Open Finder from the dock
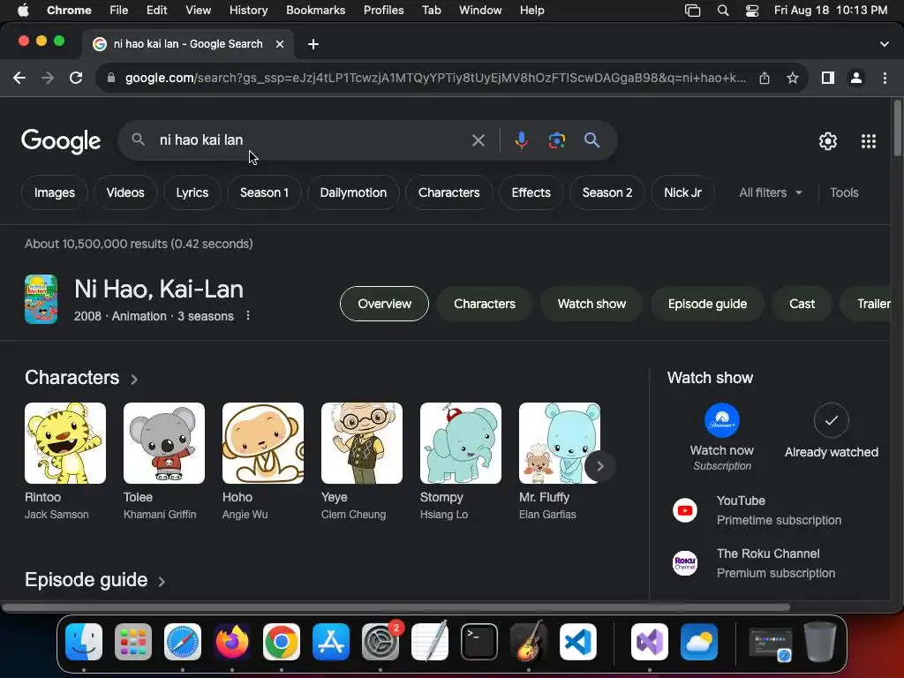The image size is (904, 678). [x=84, y=642]
